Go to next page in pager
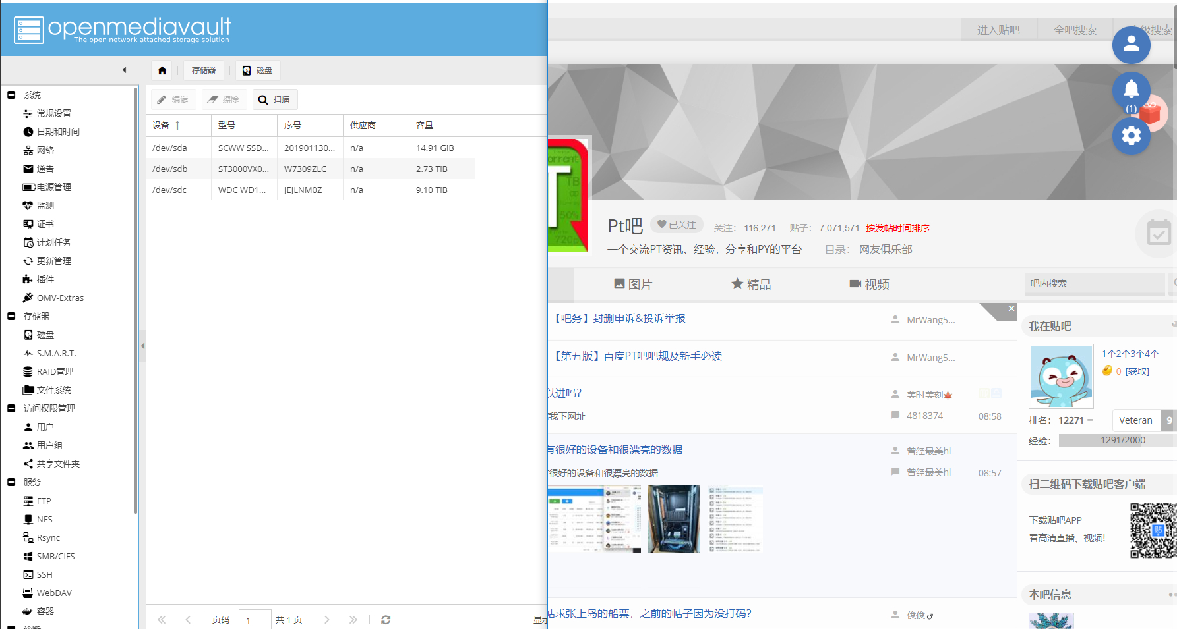 (x=327, y=620)
